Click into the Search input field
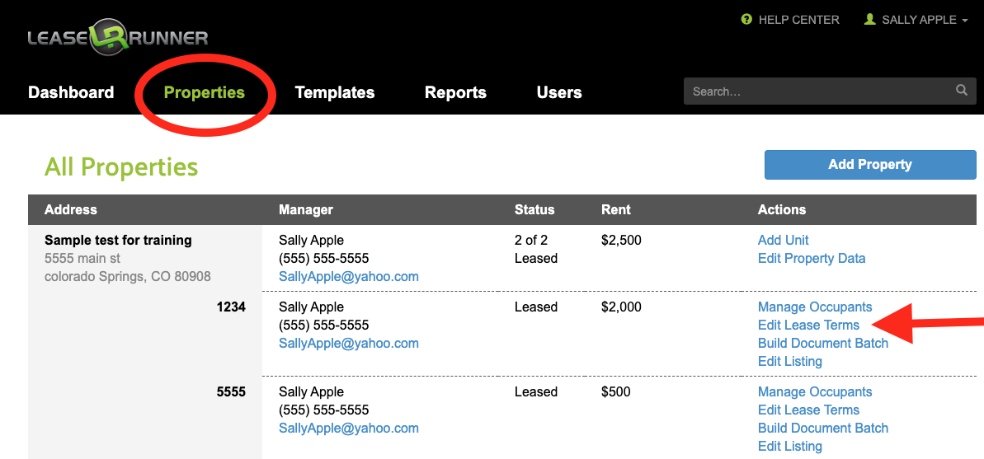Viewport: 984px width, 459px height. (817, 91)
